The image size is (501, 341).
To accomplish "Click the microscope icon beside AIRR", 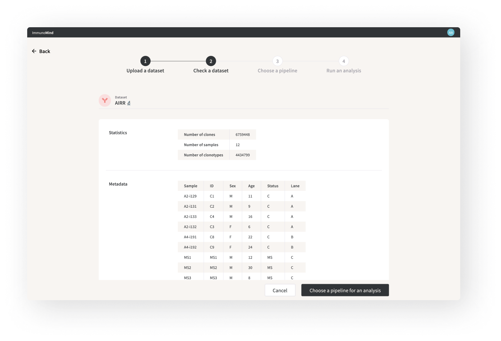I will [129, 103].
